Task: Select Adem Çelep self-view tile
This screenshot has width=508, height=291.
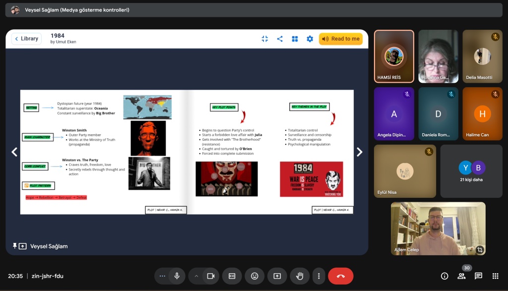Action: (438, 229)
